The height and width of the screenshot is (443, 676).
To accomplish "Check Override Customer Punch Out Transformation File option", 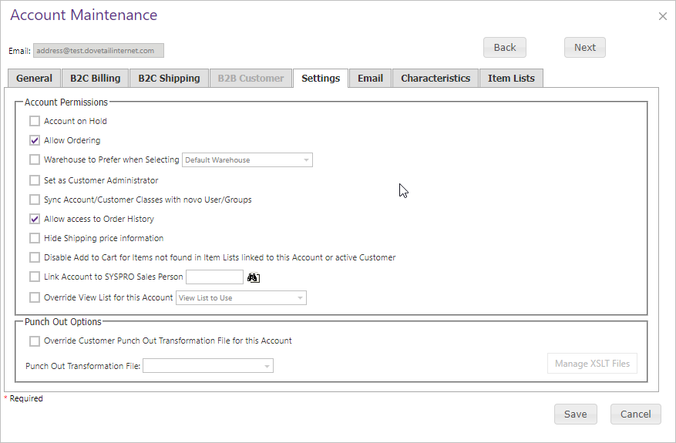I will (x=35, y=341).
